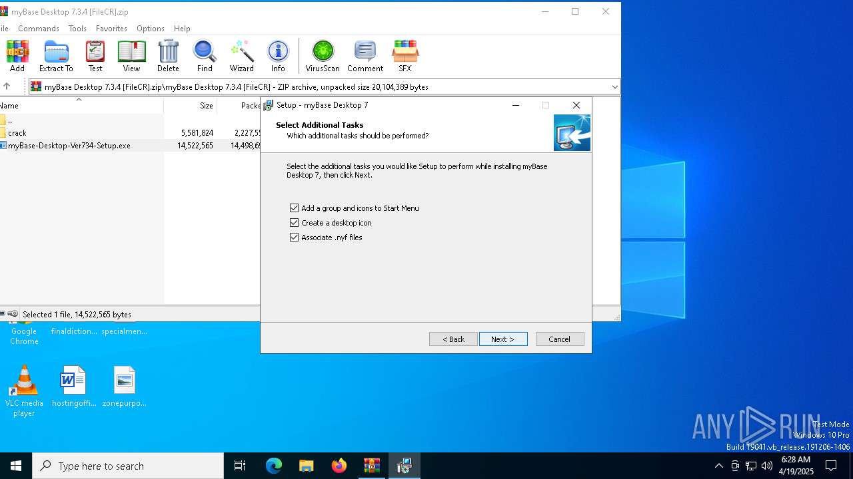
Task: Click the Next > button
Action: click(x=503, y=339)
